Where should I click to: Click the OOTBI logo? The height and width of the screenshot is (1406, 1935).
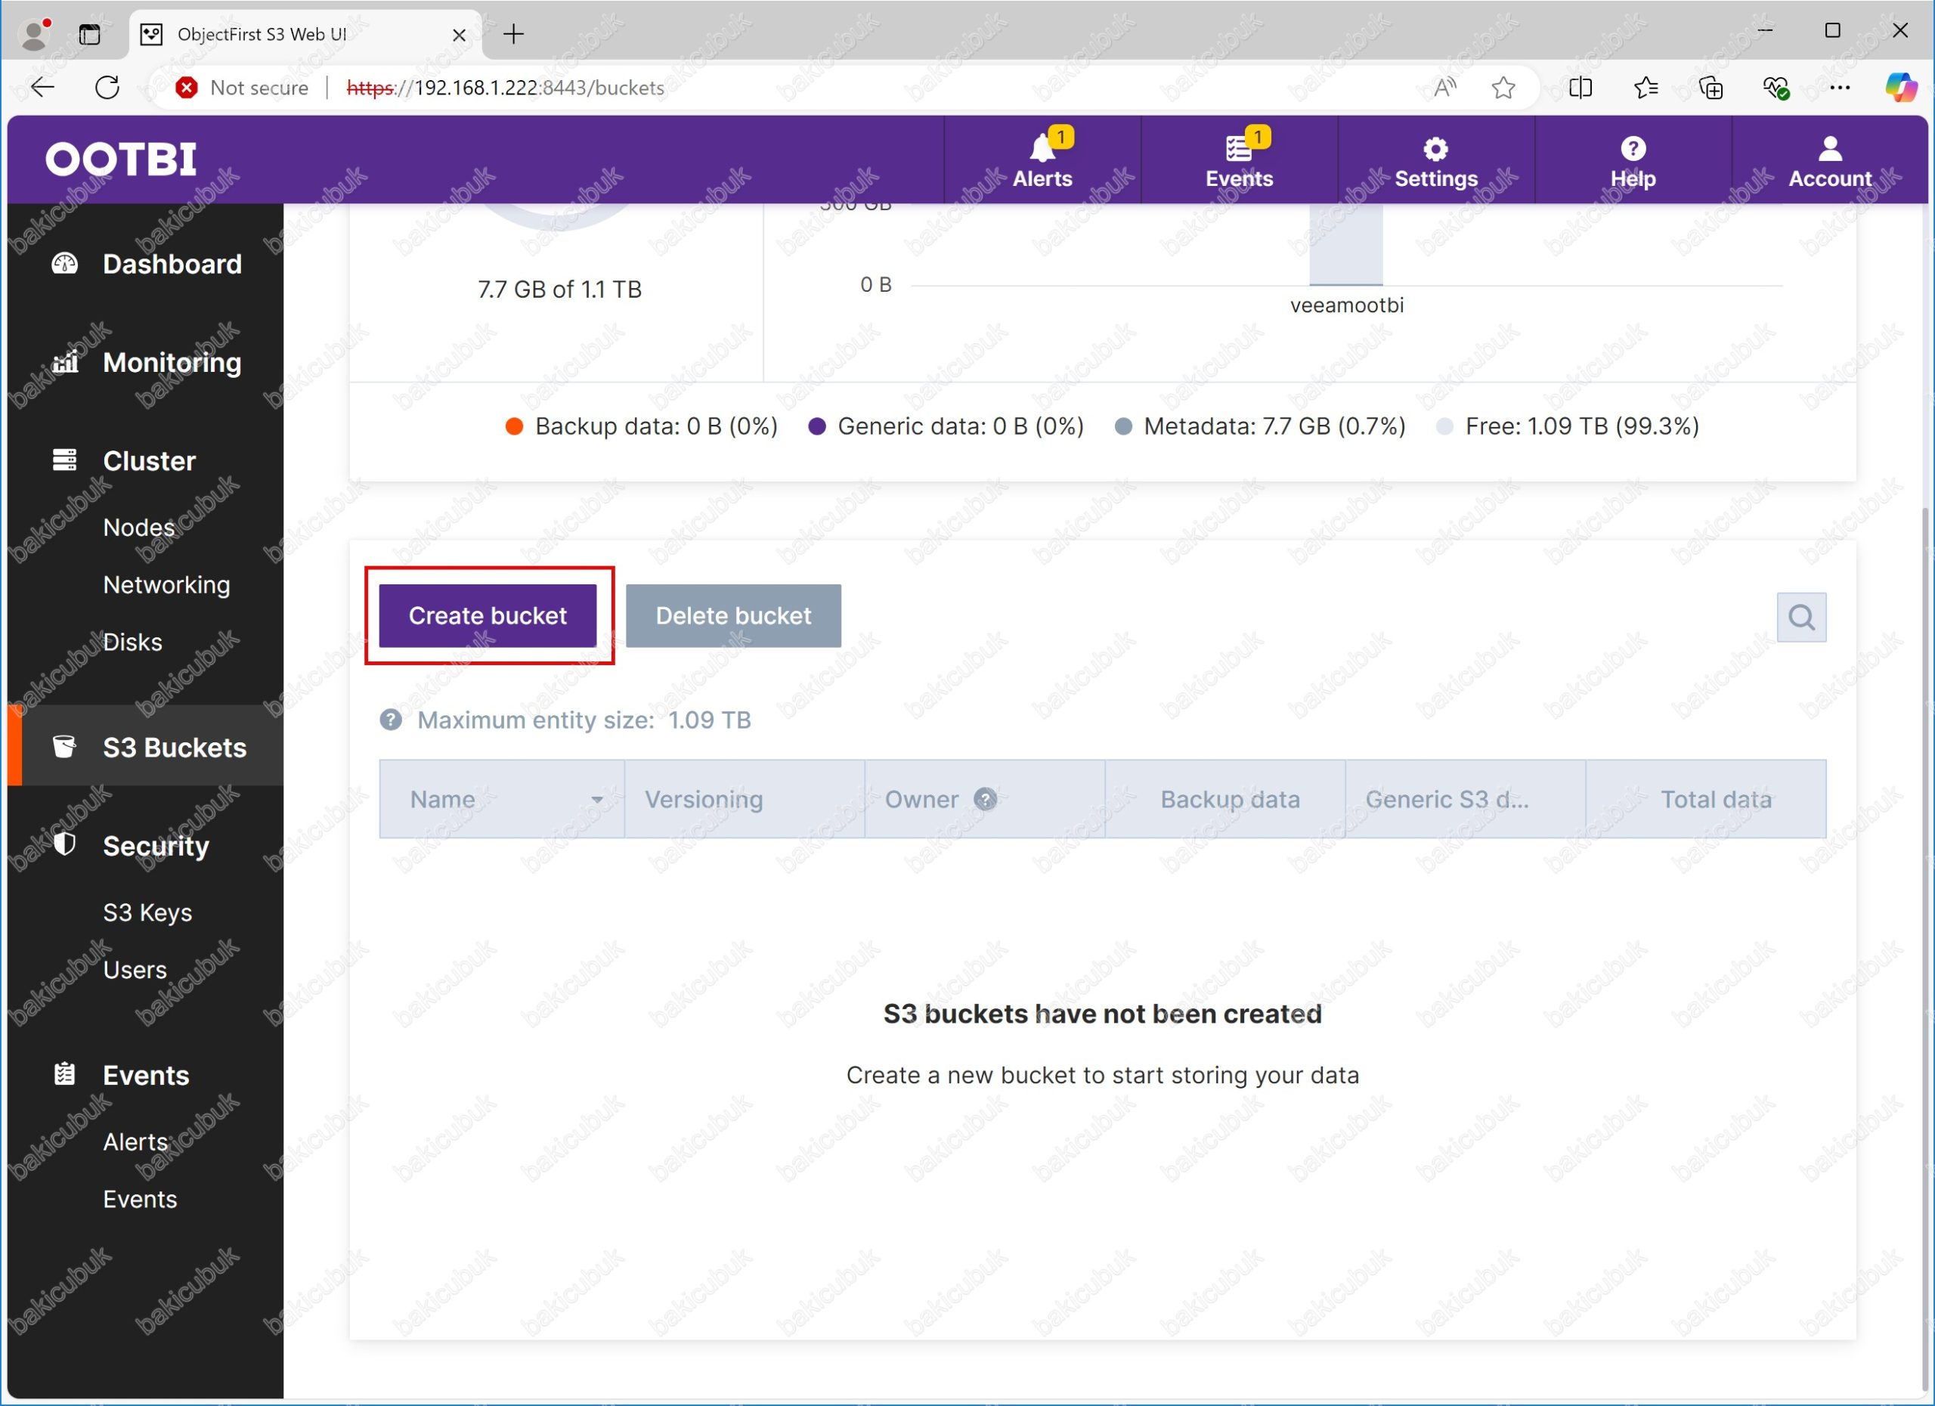tap(121, 159)
